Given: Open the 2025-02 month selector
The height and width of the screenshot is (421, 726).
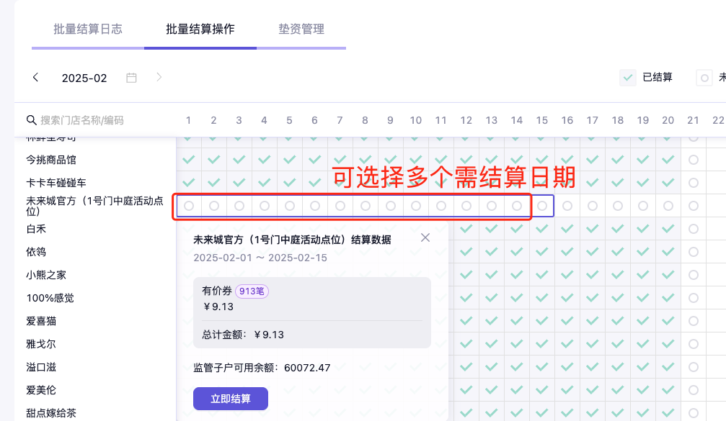Looking at the screenshot, I should tap(84, 78).
